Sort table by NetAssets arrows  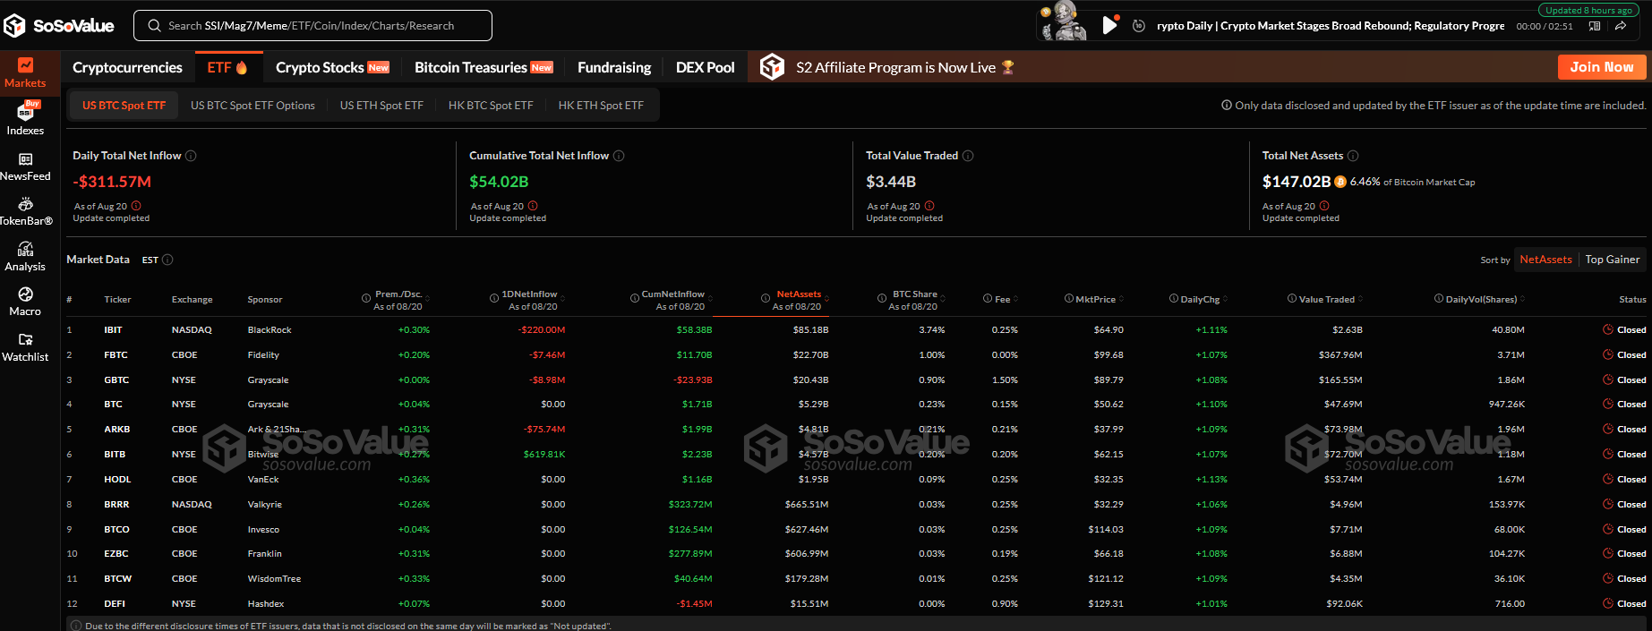tap(826, 299)
